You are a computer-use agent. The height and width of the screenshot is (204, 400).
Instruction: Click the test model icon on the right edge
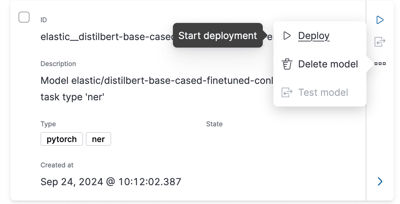point(380,41)
